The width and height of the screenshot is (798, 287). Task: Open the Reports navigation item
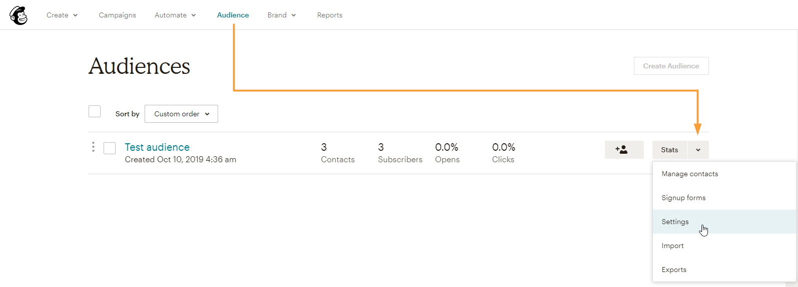coord(330,15)
